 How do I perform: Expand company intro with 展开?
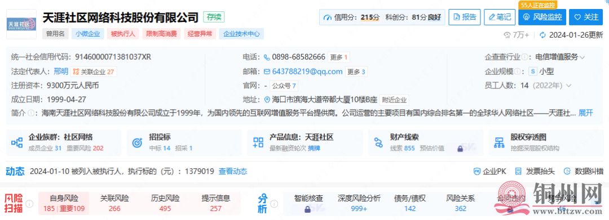coord(586,113)
